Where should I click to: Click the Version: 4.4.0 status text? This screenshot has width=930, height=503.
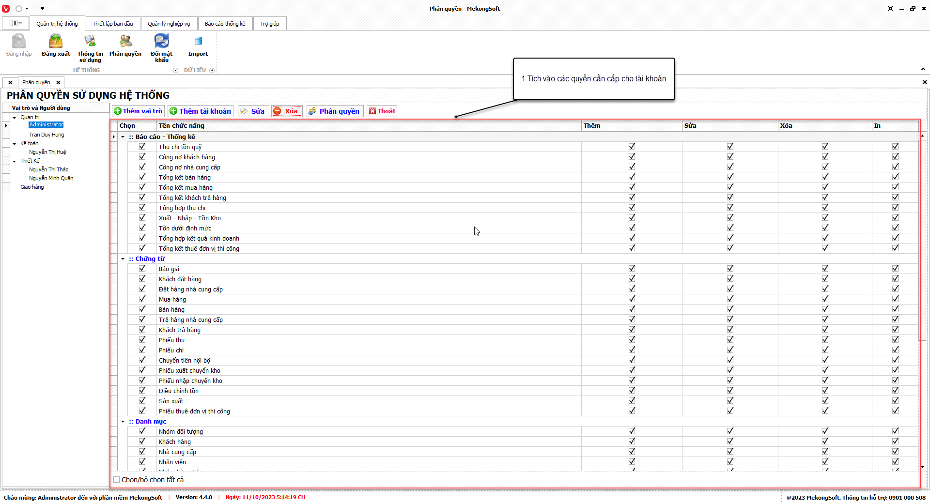(x=194, y=498)
